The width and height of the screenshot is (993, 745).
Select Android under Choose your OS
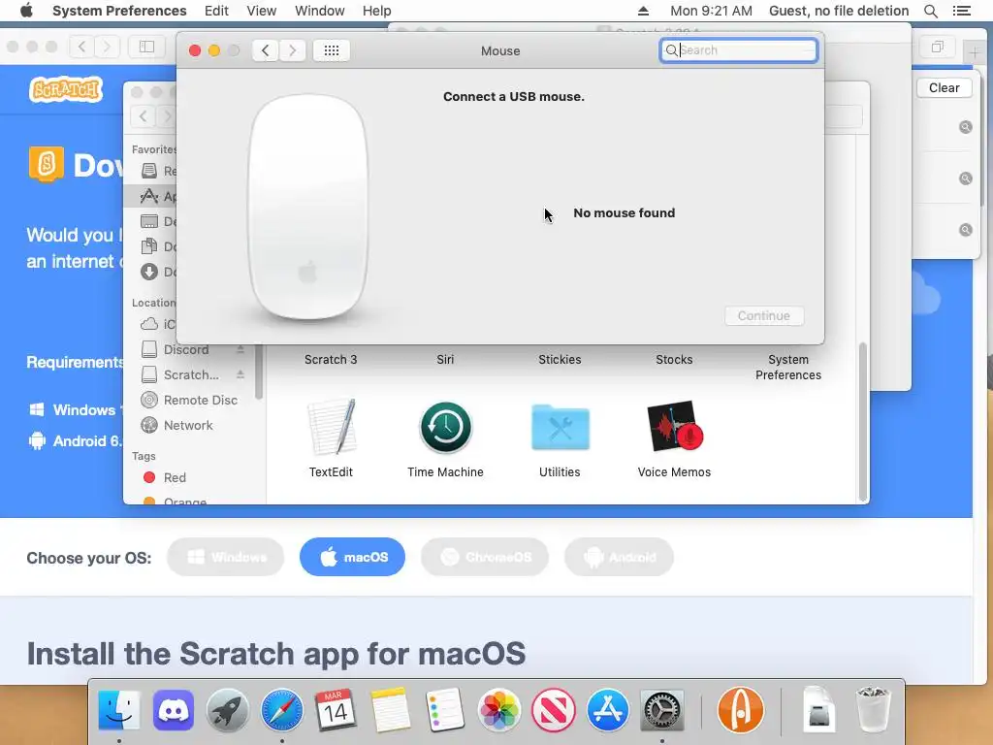pyautogui.click(x=619, y=557)
